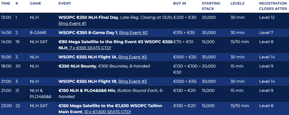Select WSOPC €555 NLH Flight 1B title
The width and height of the screenshot is (289, 115).
pos(87,82)
